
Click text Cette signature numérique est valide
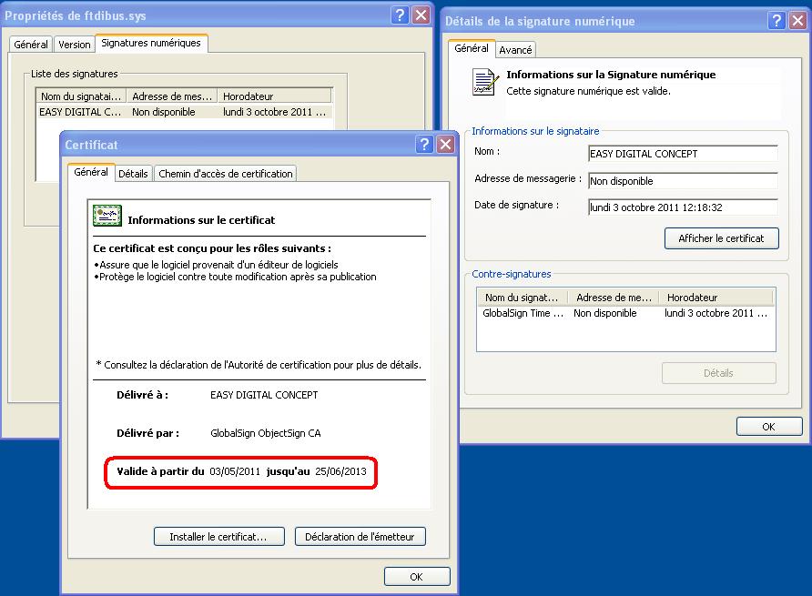(588, 91)
